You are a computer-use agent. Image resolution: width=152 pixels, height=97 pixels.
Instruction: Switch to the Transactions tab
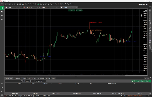pyautogui.click(x=41, y=78)
